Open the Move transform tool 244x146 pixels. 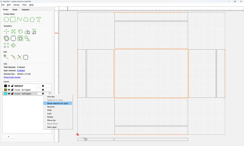[x=6, y=31]
